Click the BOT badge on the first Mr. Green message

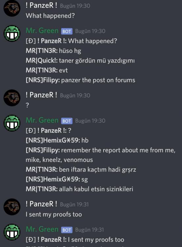[x=67, y=31]
